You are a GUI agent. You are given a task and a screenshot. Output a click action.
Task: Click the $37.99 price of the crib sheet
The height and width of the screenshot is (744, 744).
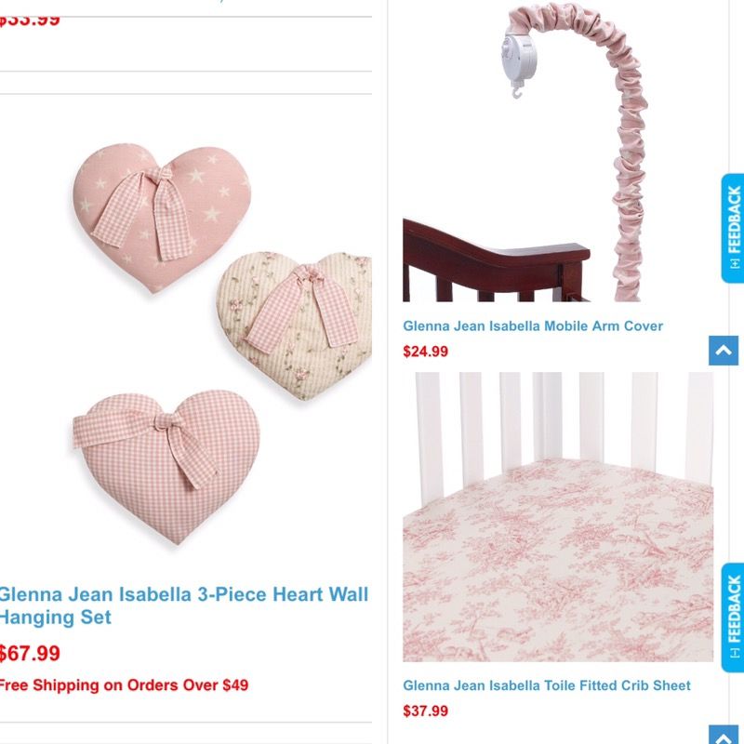pos(425,711)
